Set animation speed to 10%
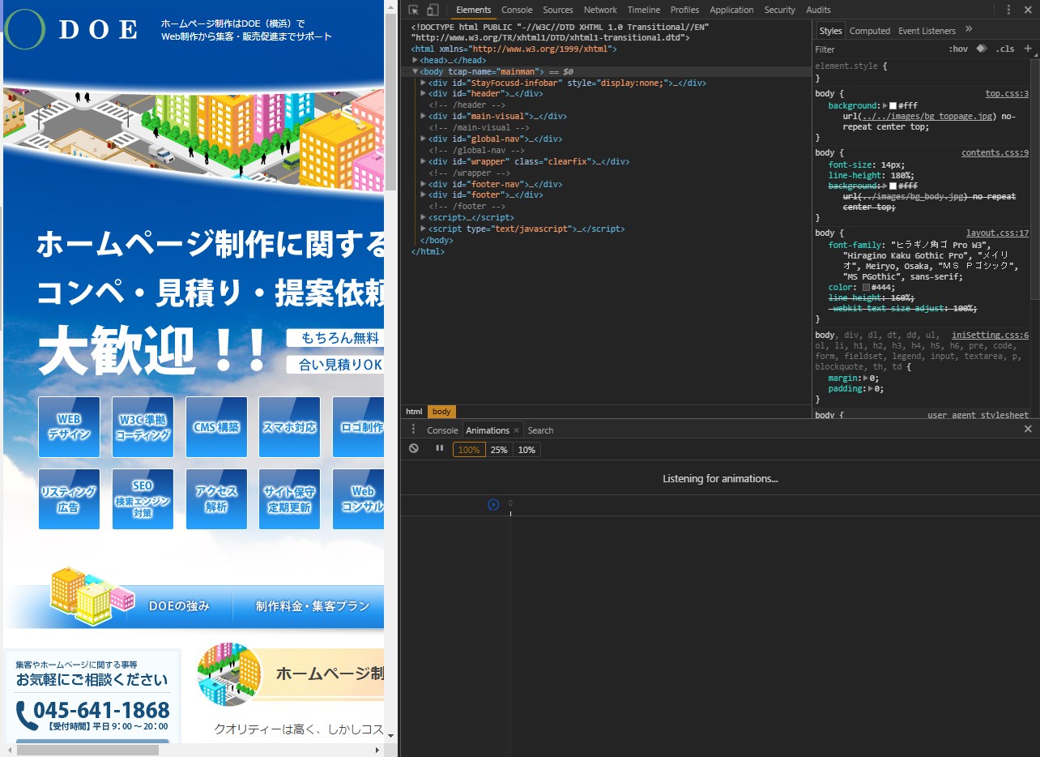Screen dimensions: 1040x757 (526, 450)
